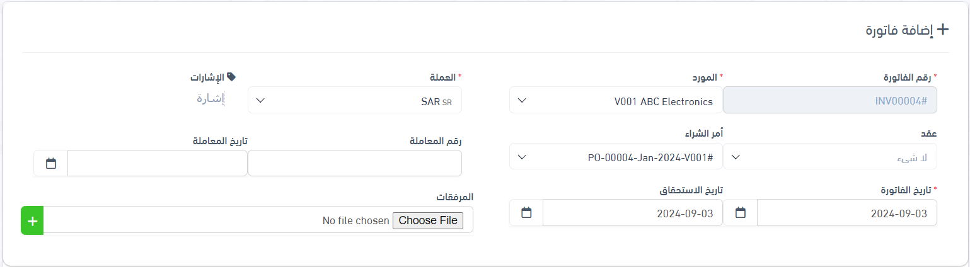Click the المرفقات attachments label
Screen dimensions: 970x267
coord(454,196)
